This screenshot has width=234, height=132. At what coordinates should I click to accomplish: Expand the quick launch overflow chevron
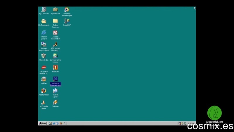tap(64, 123)
